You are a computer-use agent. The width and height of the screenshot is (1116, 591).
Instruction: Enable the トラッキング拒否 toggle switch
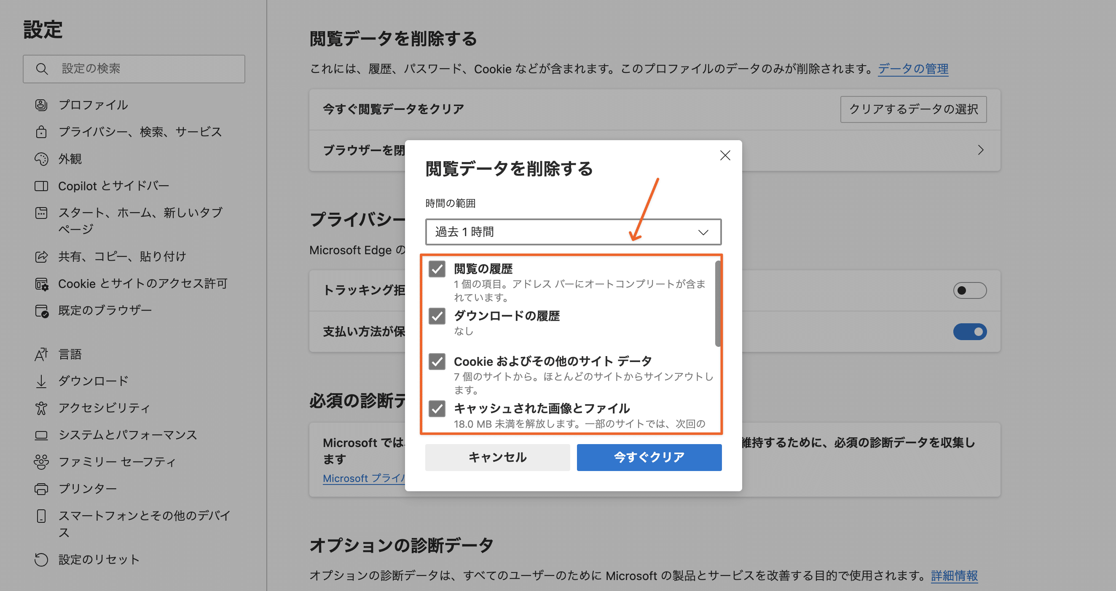(971, 290)
